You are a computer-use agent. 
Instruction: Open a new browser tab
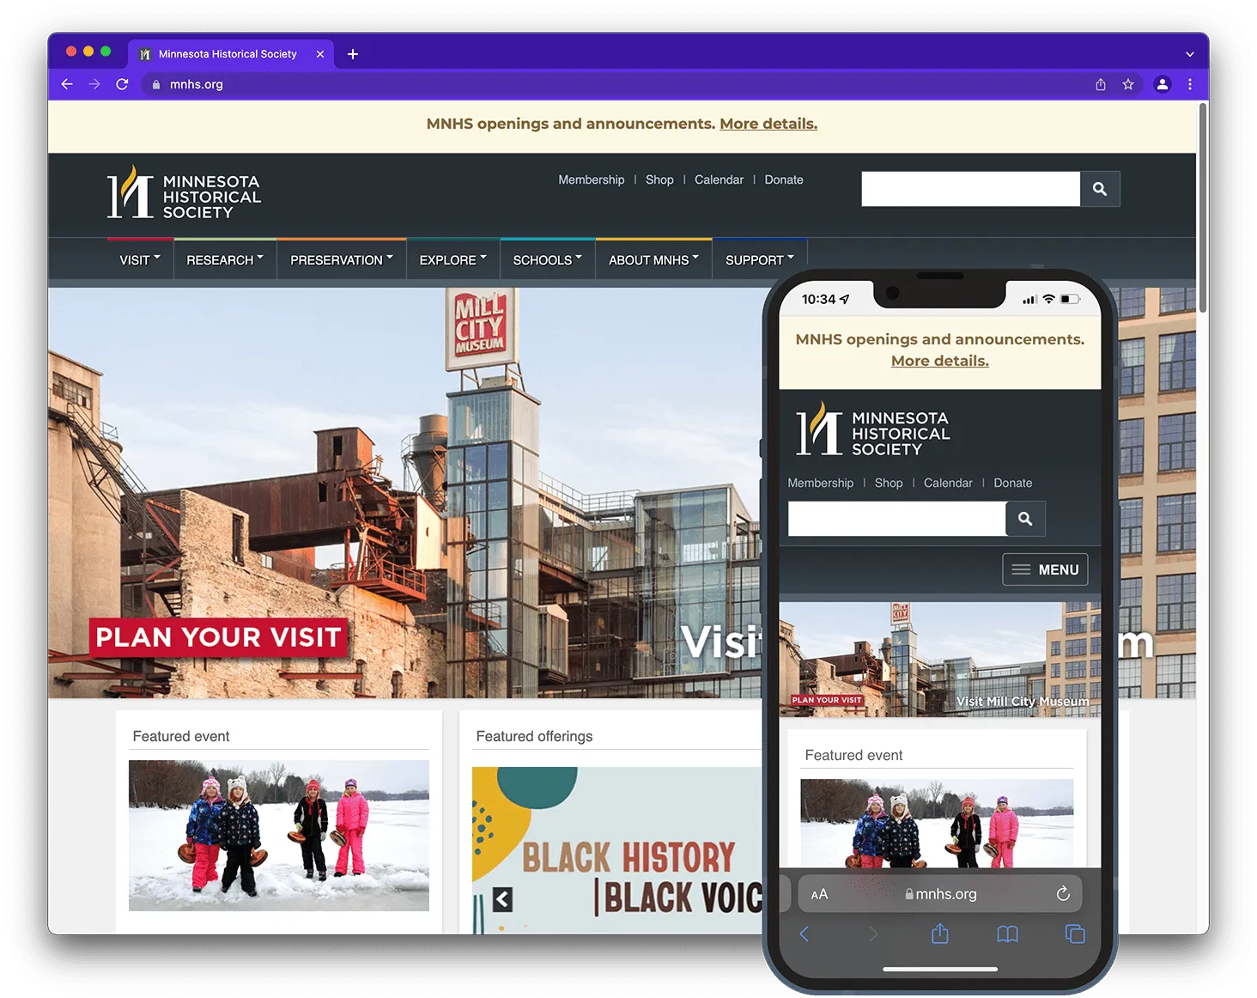(353, 54)
